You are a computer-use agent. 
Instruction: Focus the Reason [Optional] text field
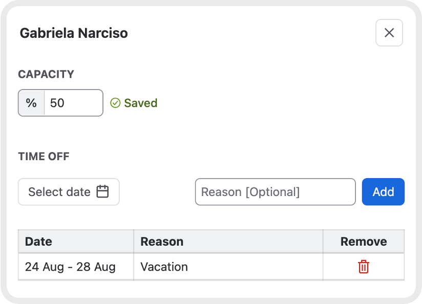(276, 192)
